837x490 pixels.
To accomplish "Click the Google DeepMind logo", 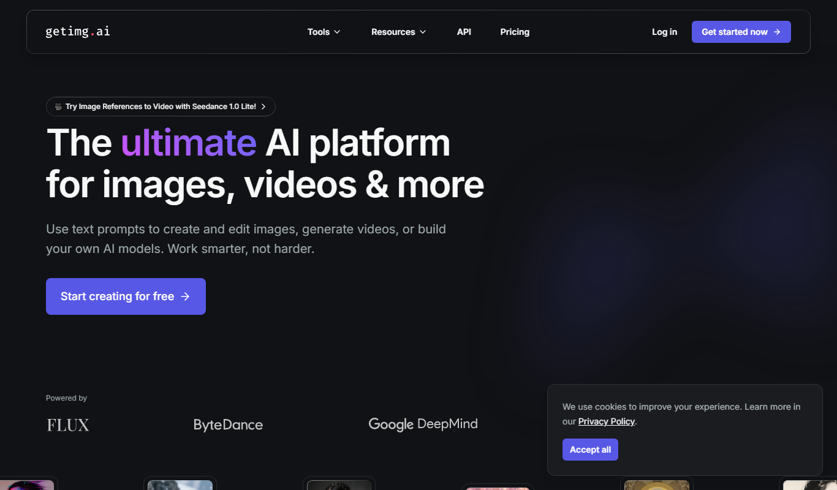I will click(423, 424).
